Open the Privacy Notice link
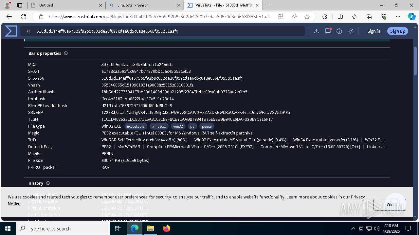Screen dimensions: 419x235 tap(358, 197)
